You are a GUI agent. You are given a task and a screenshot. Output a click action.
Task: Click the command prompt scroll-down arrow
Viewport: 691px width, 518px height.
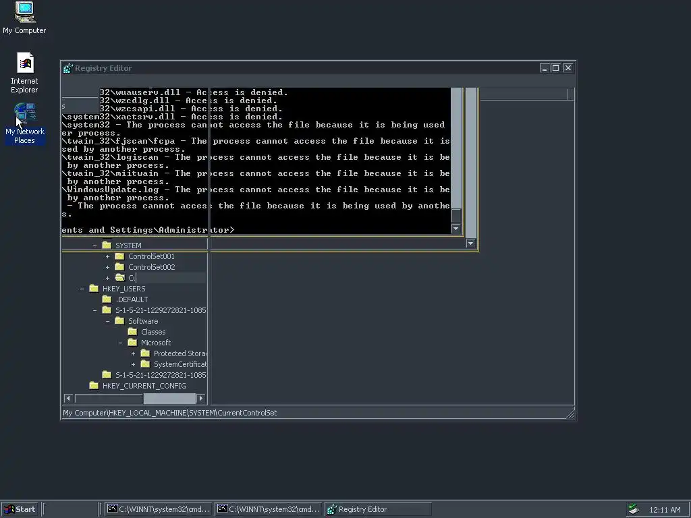pos(455,229)
